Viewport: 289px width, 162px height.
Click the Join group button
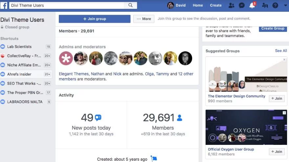pos(95,19)
